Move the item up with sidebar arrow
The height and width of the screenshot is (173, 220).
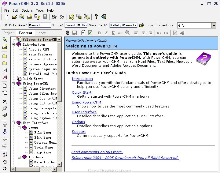tap(5, 125)
